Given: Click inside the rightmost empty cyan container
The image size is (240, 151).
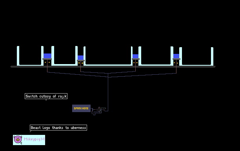Looking at the screenshot, I should [x=196, y=56].
